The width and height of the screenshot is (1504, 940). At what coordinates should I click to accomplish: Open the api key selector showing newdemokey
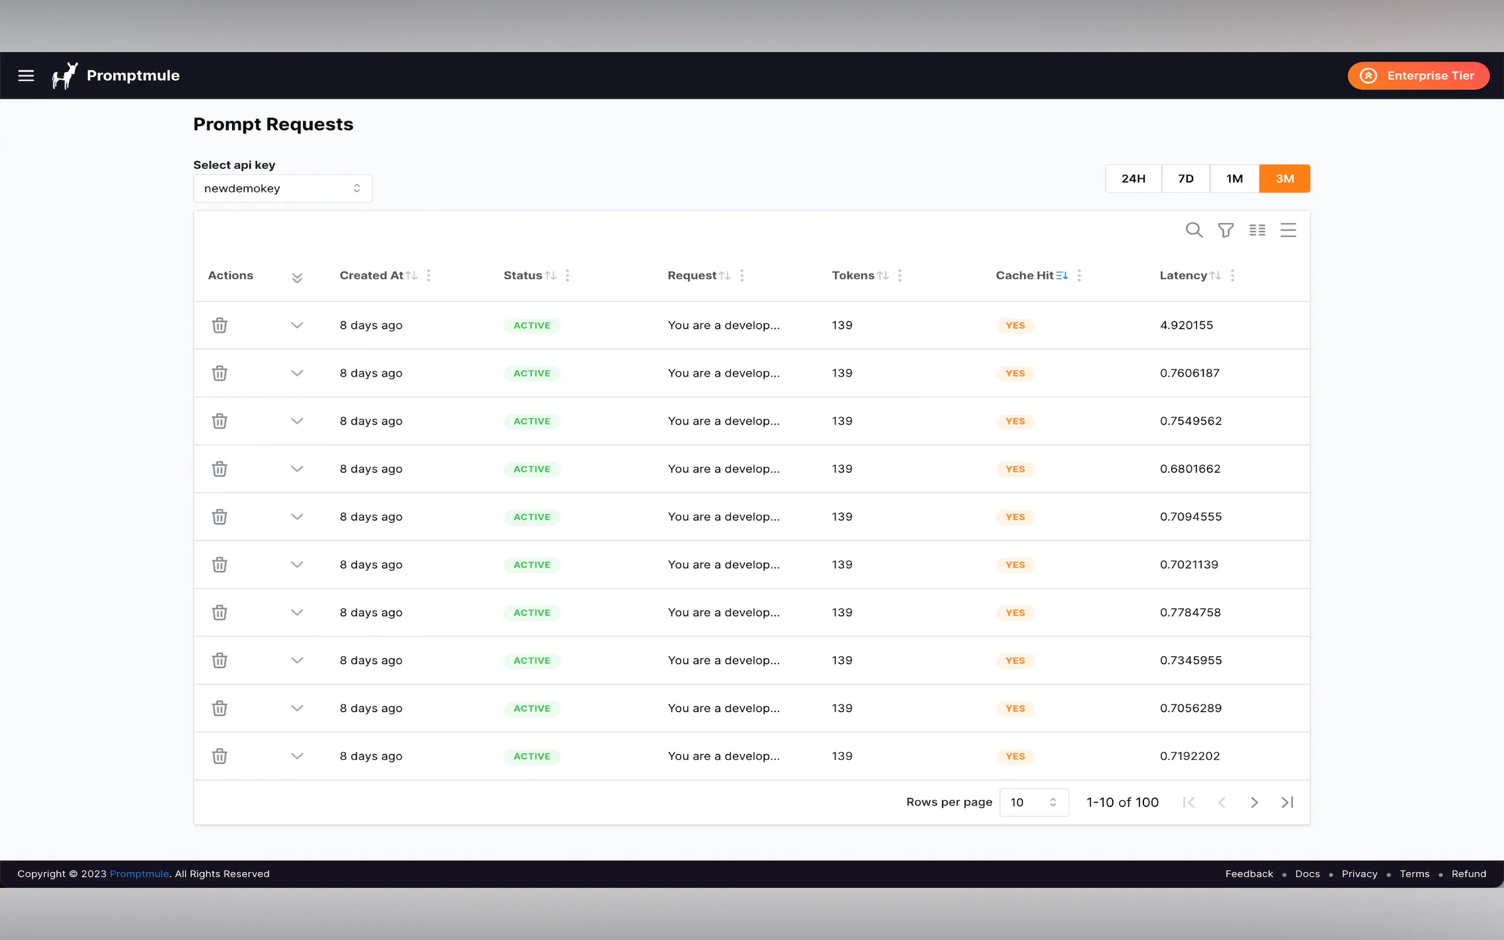282,188
